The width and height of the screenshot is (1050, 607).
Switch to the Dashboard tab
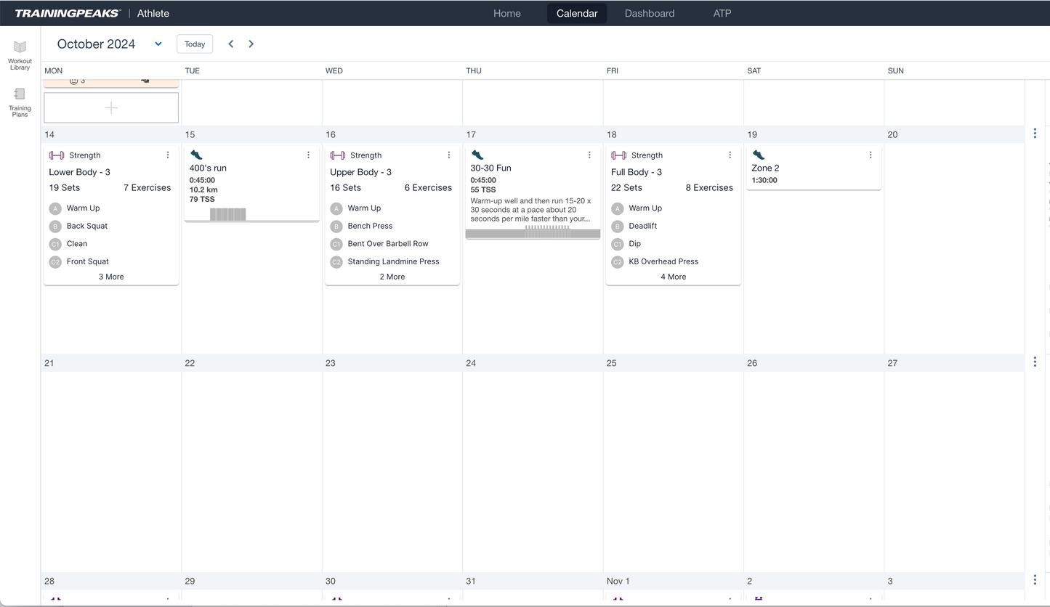(x=649, y=13)
